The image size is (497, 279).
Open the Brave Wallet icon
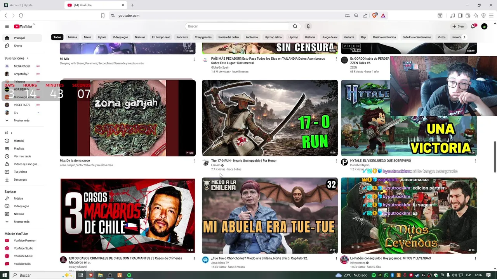click(x=468, y=15)
